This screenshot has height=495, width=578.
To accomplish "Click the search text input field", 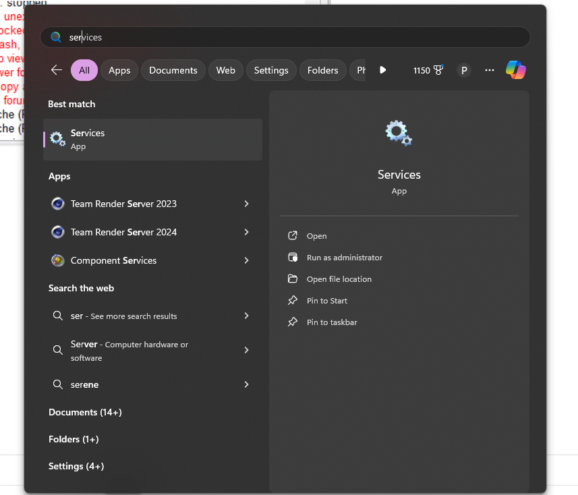I will click(290, 37).
